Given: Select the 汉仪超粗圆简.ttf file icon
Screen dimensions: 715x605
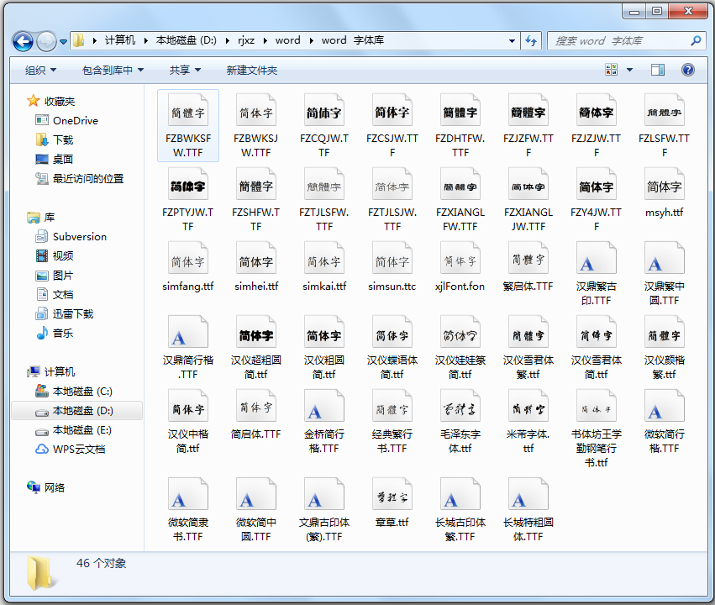Looking at the screenshot, I should click(x=255, y=333).
